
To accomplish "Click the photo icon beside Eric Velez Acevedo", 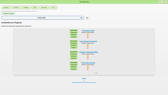I will click(x=81, y=62).
